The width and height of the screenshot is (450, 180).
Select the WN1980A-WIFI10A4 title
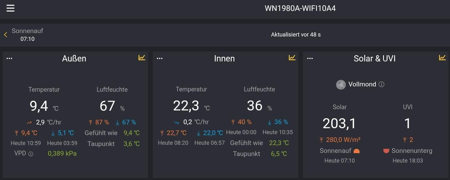click(x=300, y=8)
